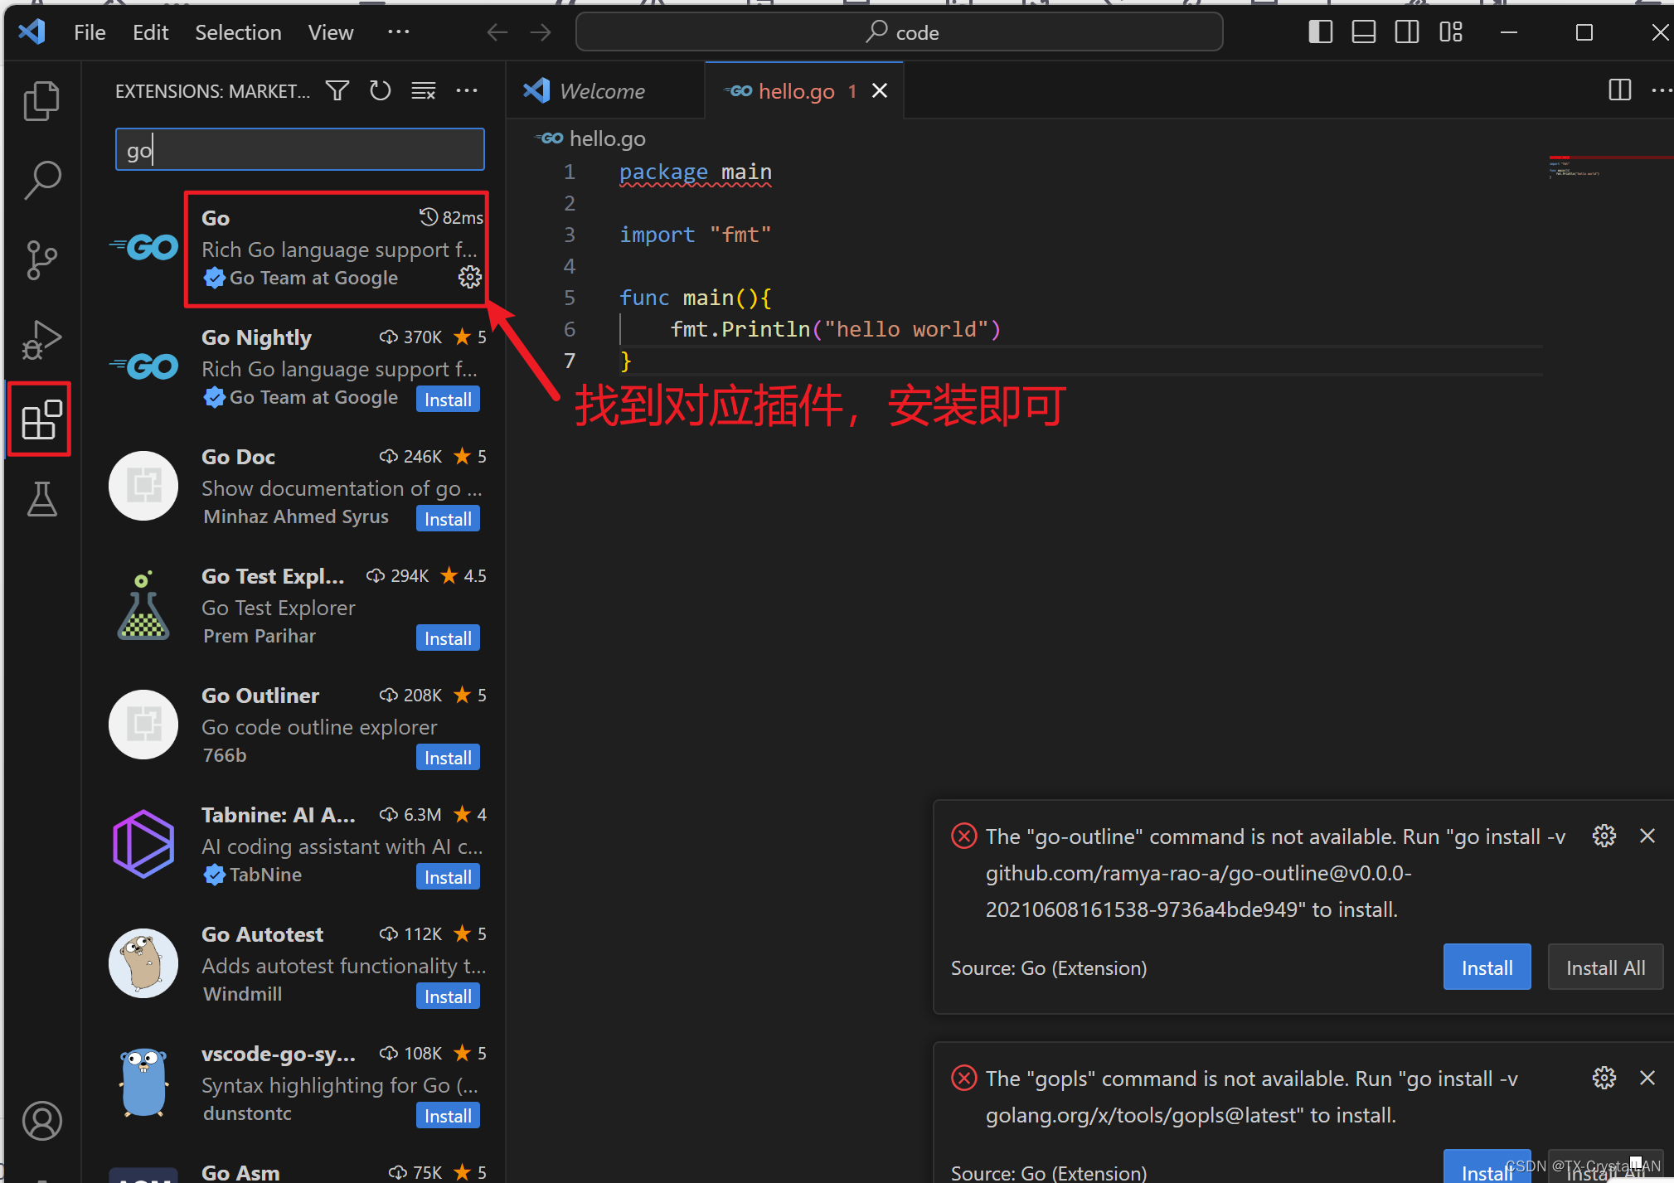Open the Extensions panel more actions menu
This screenshot has width=1674, height=1183.
coord(467,90)
